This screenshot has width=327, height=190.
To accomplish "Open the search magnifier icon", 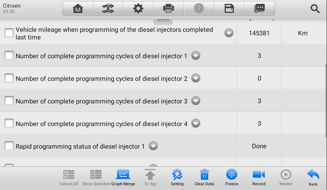I will click(x=315, y=9).
